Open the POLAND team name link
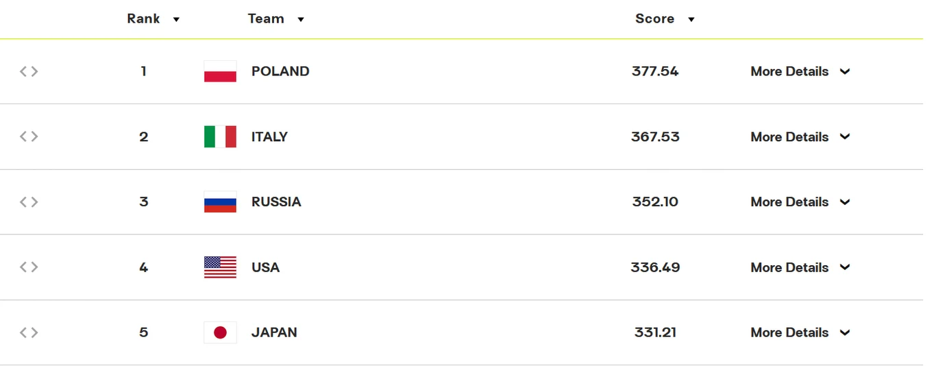Screen dimensions: 936x366 [280, 71]
